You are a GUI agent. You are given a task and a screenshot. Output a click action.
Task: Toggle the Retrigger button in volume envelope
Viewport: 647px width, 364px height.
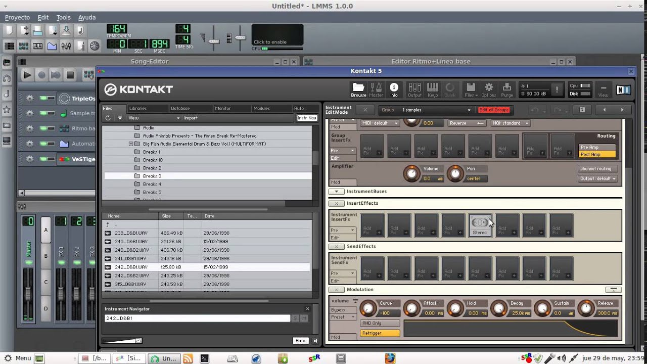[x=380, y=333]
